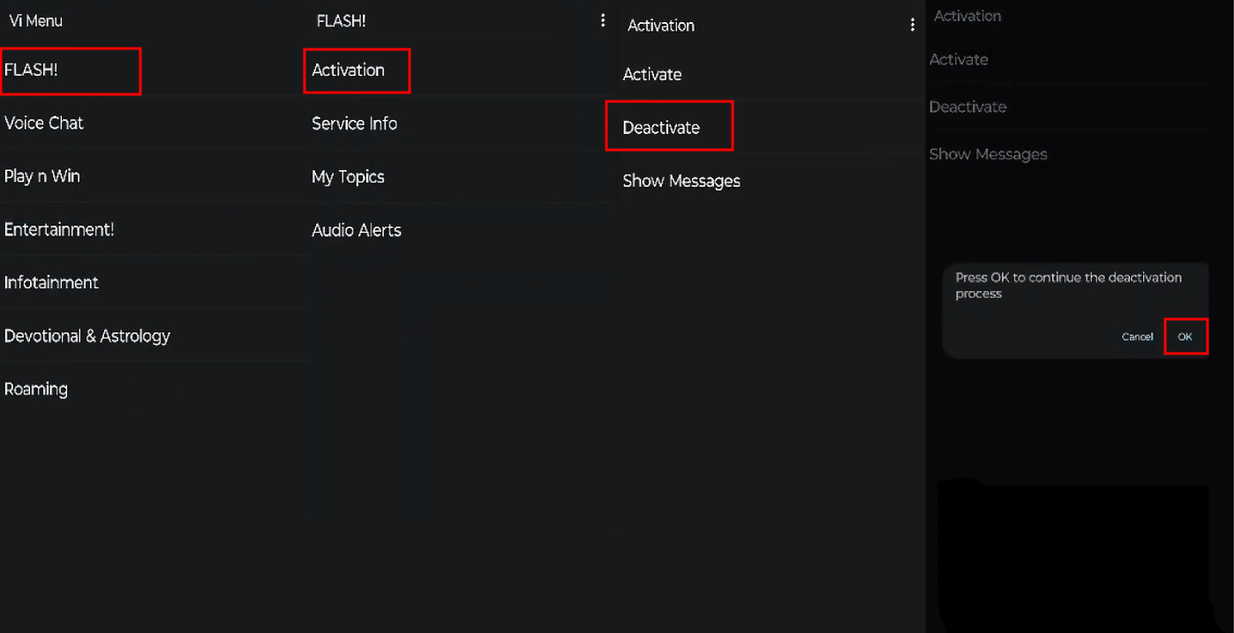The image size is (1234, 633).
Task: Open the overflow menu beside the Activation title
Action: coord(913,26)
